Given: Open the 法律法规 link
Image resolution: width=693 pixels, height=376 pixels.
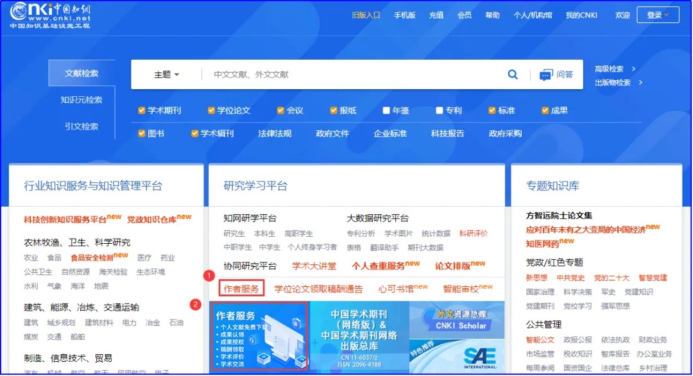Looking at the screenshot, I should (x=275, y=133).
